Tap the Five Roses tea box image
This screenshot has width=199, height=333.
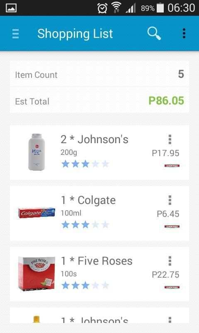[x=36, y=274]
